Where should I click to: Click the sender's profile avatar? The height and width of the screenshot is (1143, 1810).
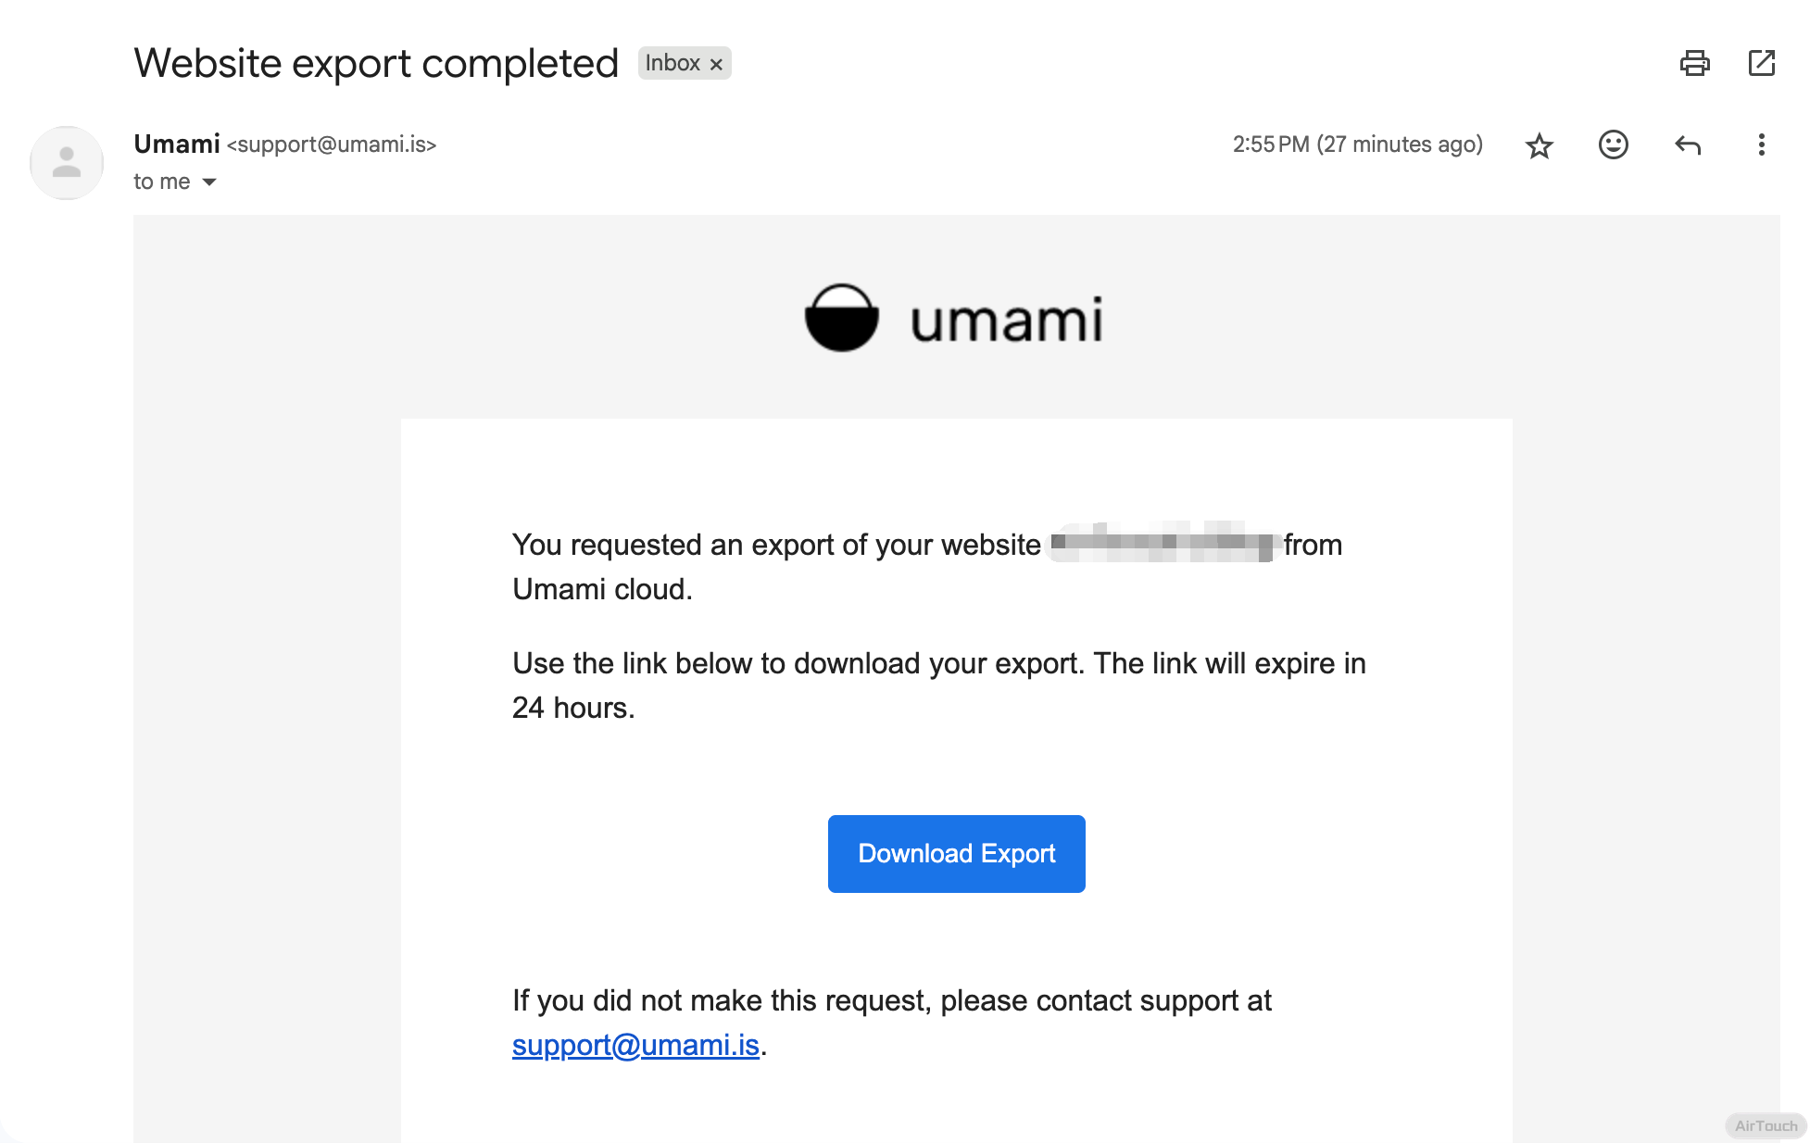click(x=67, y=163)
